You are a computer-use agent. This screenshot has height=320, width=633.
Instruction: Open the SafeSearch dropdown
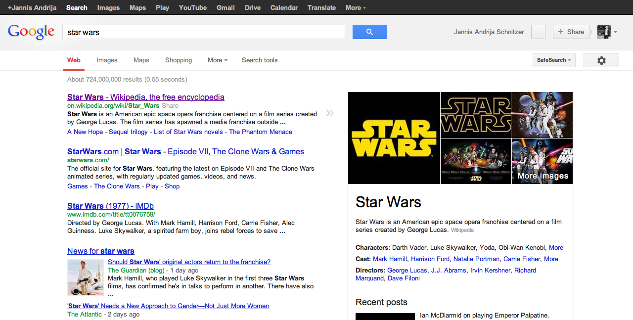pos(554,60)
